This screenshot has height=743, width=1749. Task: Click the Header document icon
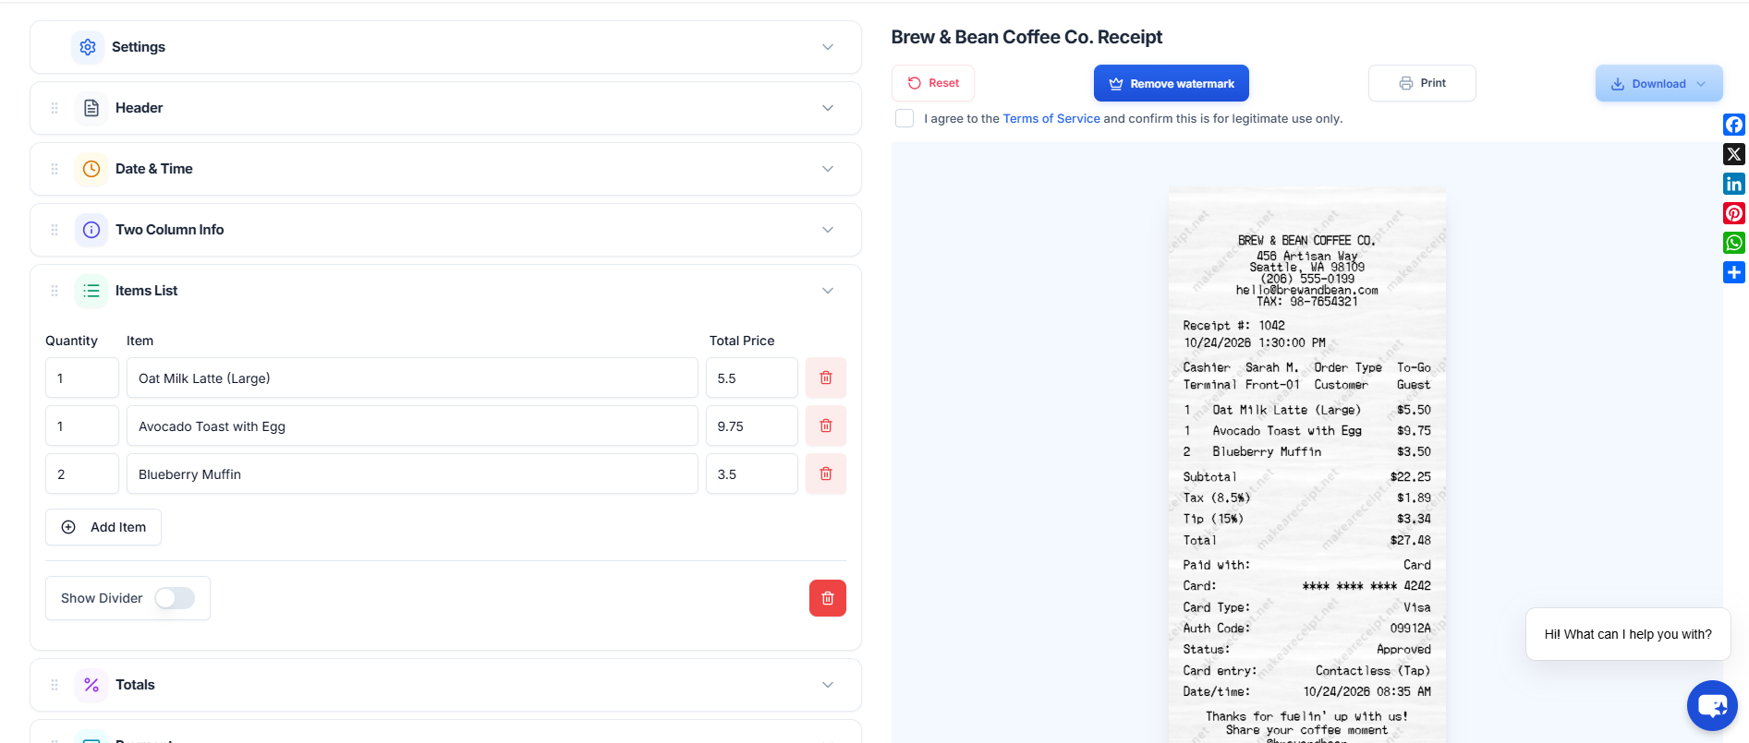click(x=91, y=108)
